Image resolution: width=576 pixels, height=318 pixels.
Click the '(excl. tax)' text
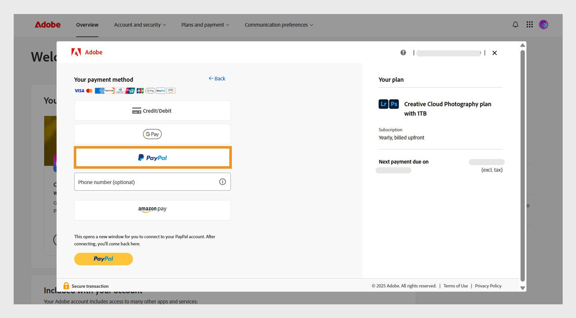coord(492,170)
